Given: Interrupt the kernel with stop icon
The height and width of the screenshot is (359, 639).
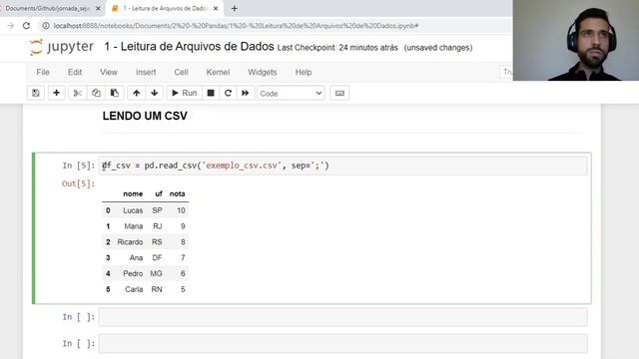Looking at the screenshot, I should point(211,93).
